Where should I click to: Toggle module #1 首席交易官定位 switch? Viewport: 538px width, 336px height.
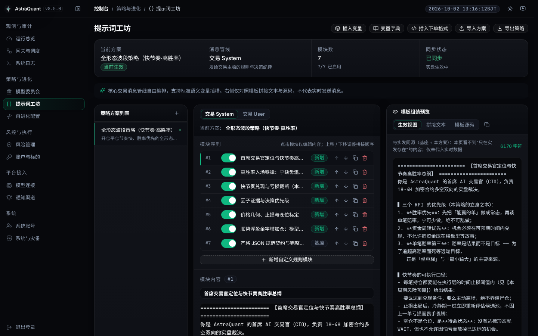point(229,158)
